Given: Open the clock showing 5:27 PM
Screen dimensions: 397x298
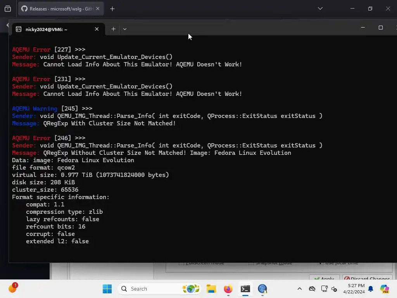Looking at the screenshot, I should [x=354, y=289].
